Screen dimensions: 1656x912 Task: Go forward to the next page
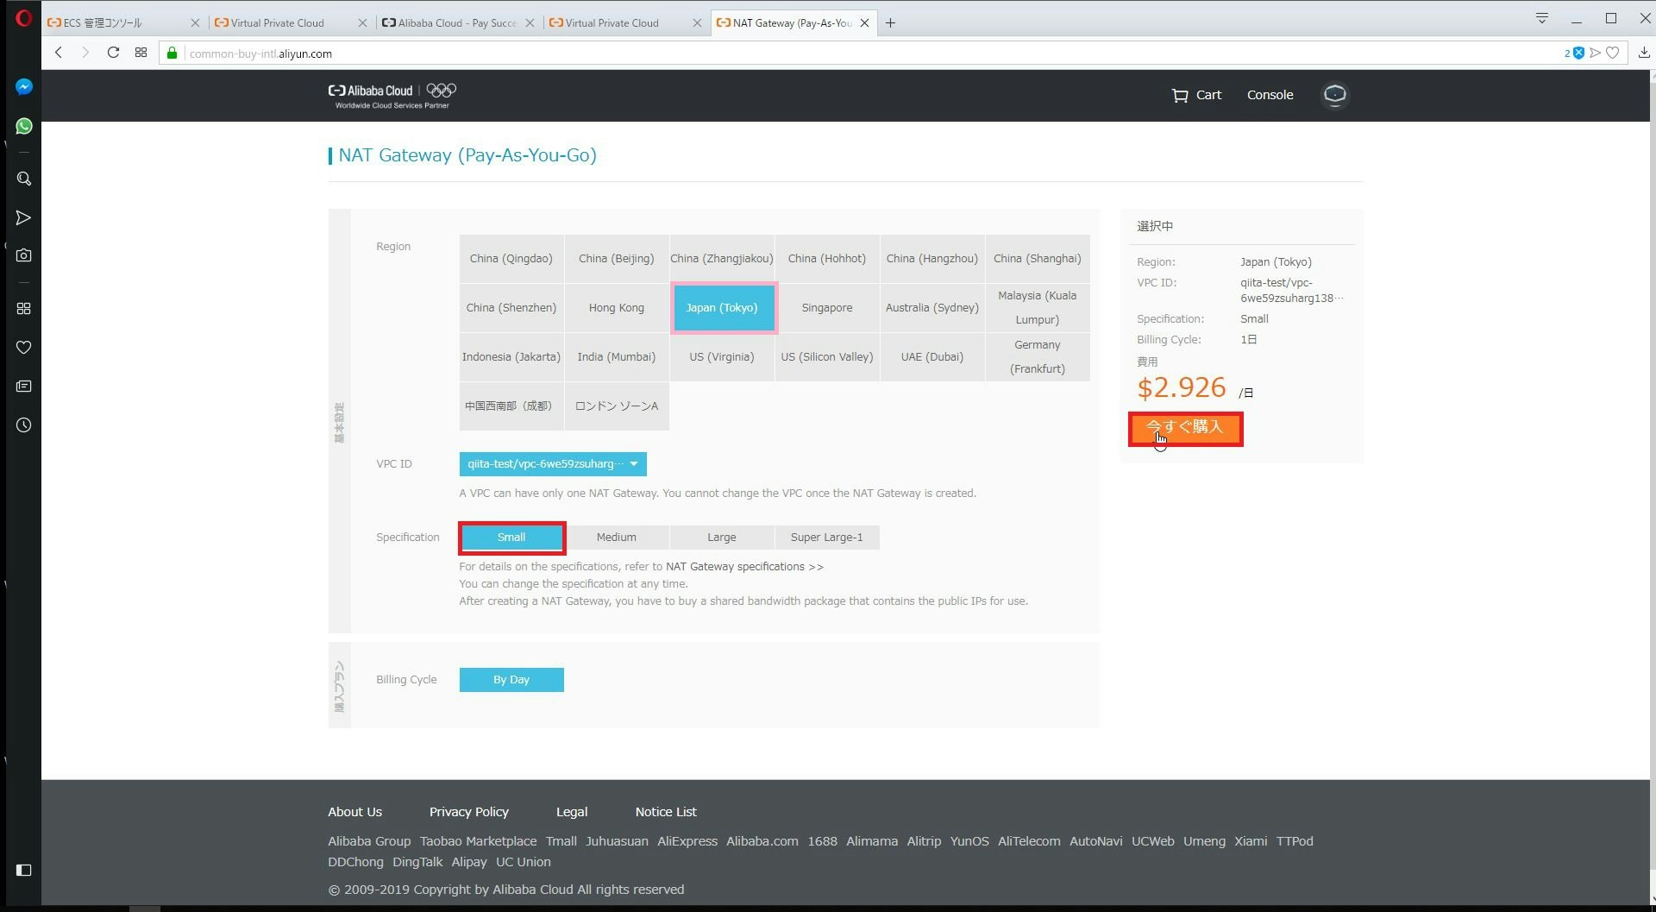(x=85, y=53)
